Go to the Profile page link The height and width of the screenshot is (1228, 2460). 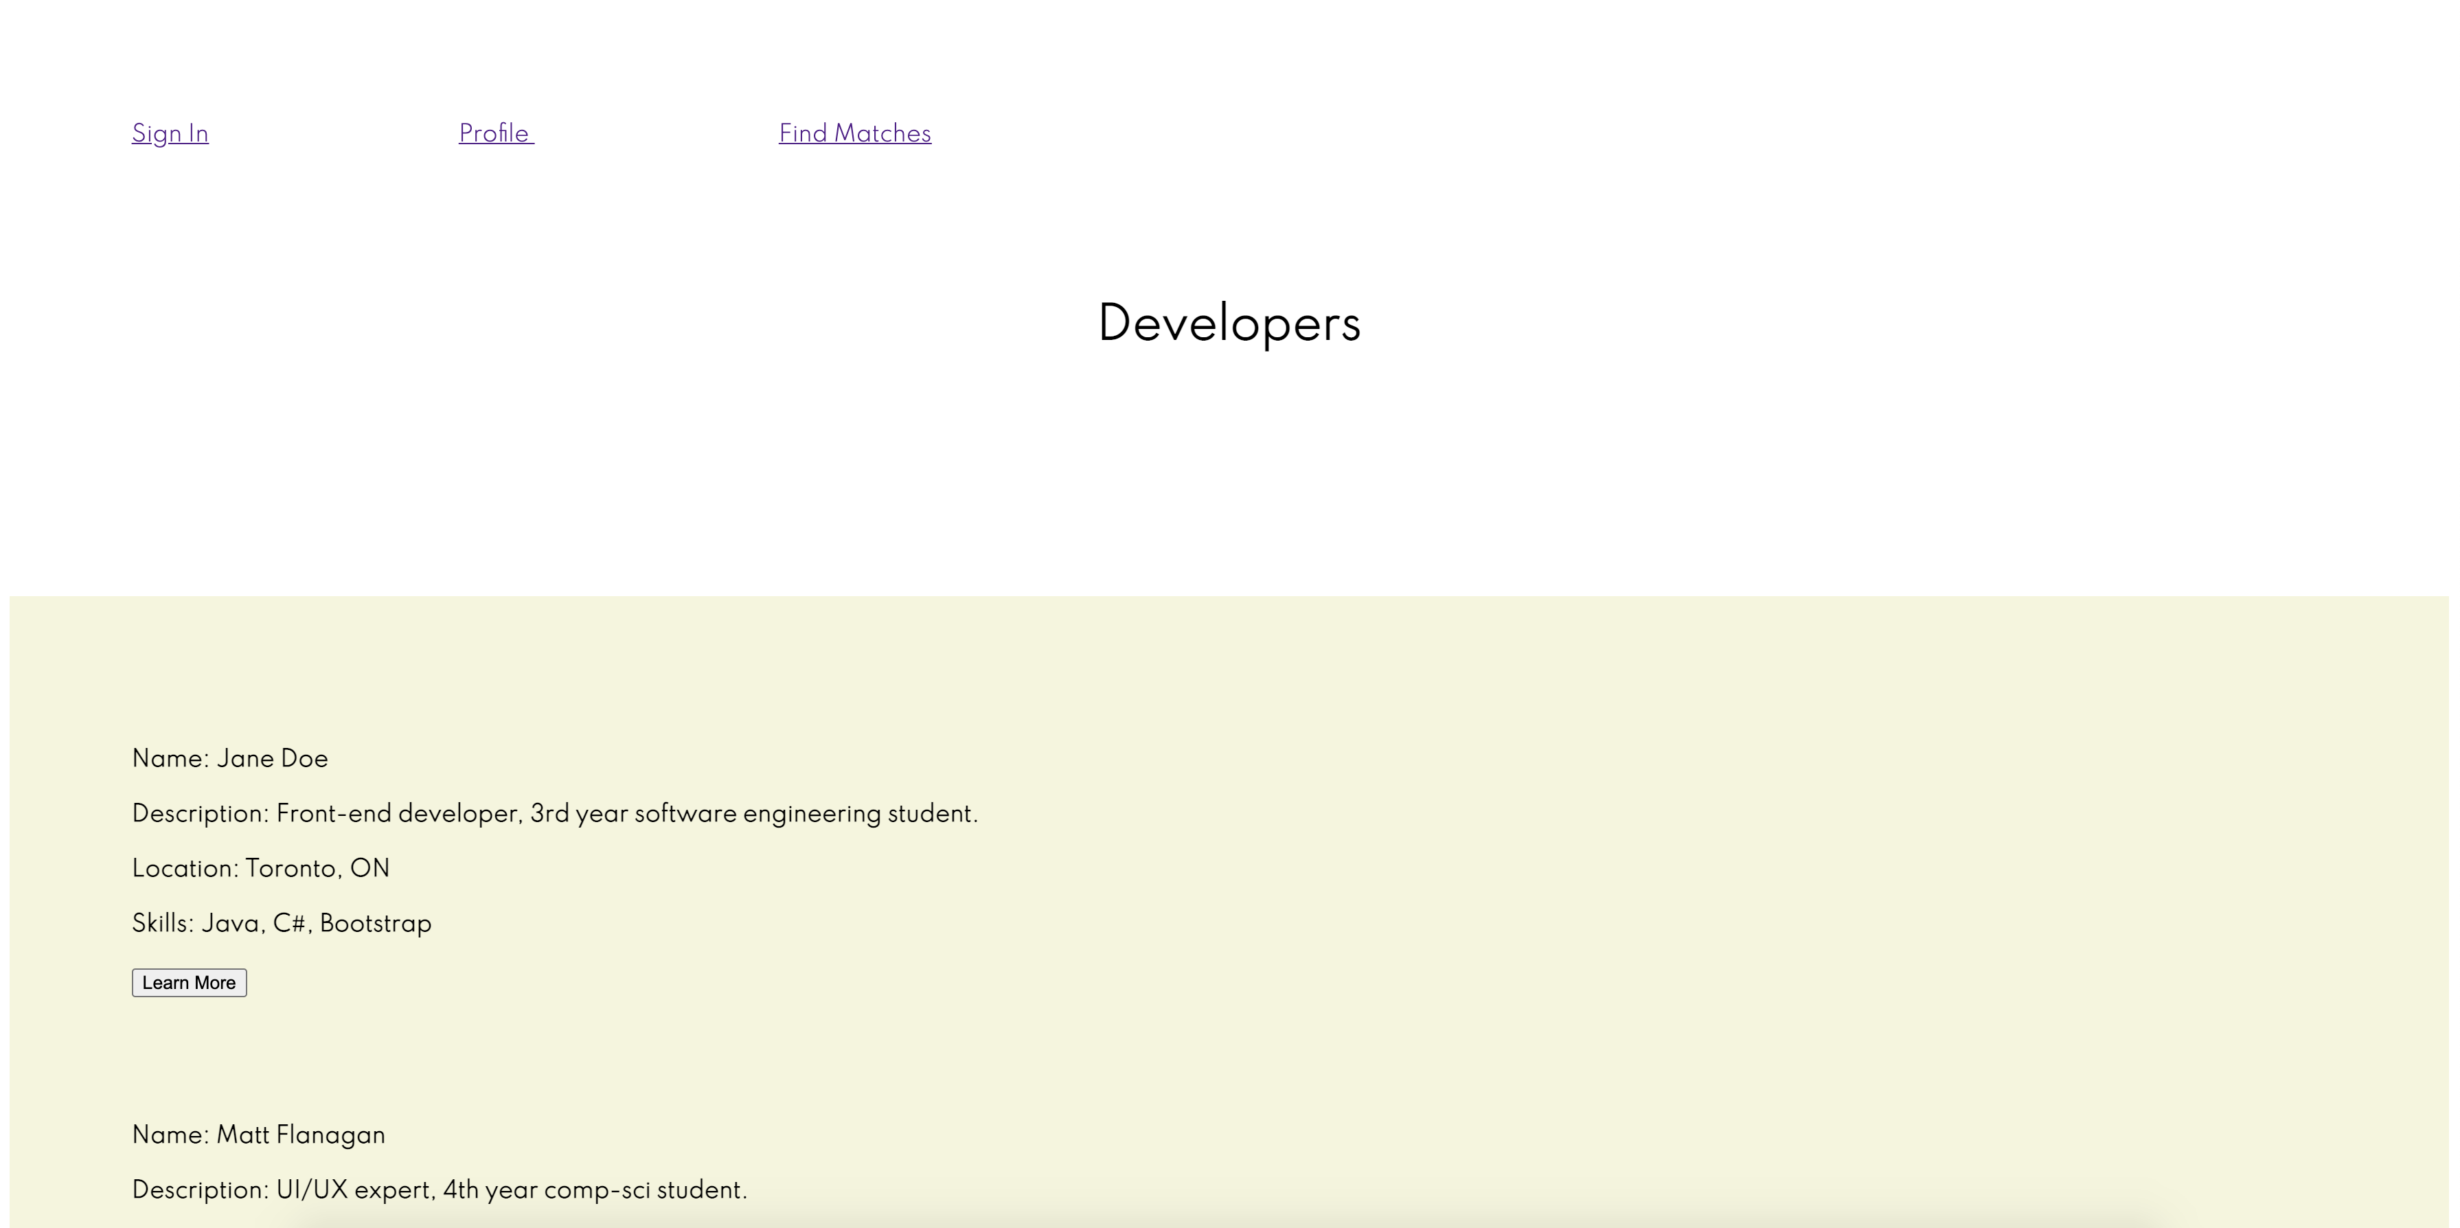(494, 134)
